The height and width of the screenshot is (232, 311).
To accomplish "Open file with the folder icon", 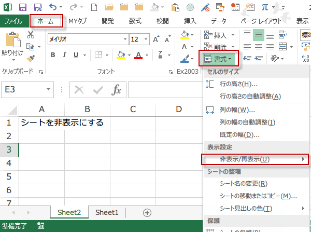I will 109,7.
